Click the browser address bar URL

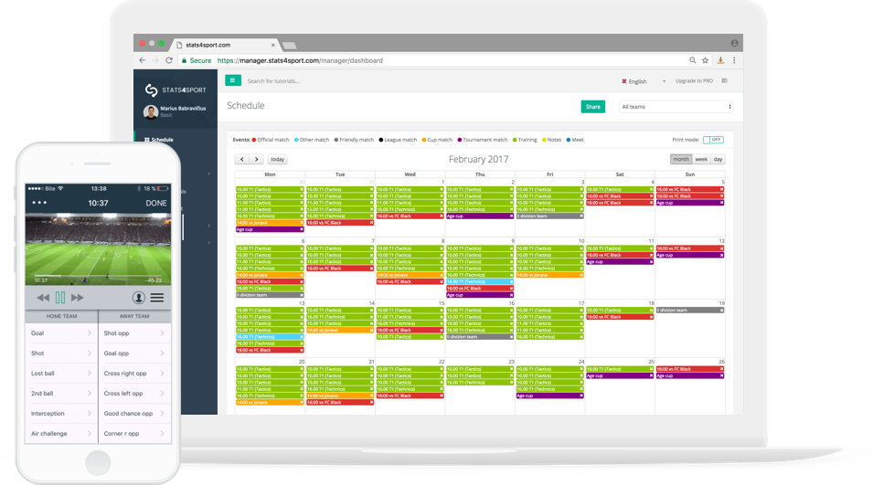(x=300, y=60)
